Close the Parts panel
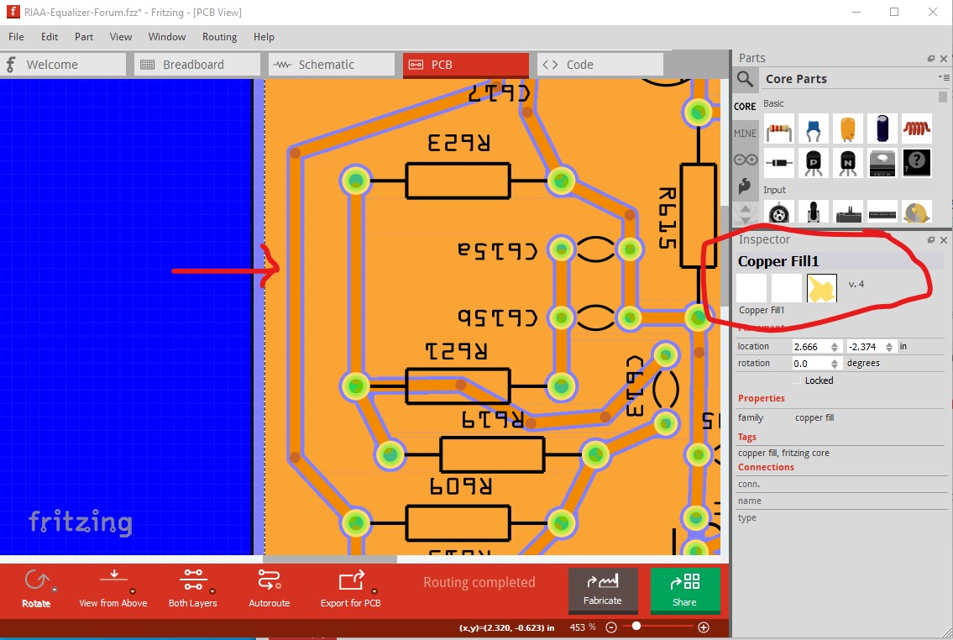 tap(943, 58)
